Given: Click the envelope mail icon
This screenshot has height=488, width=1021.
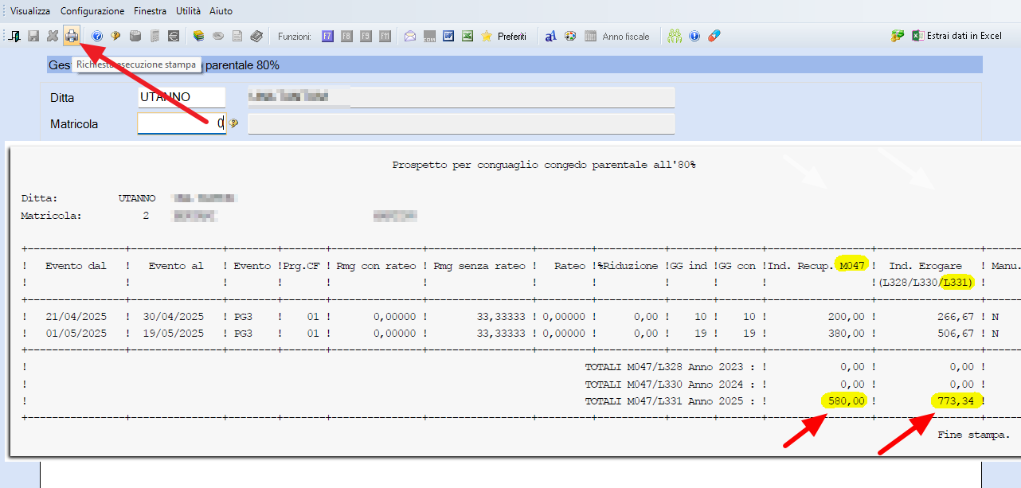Looking at the screenshot, I should [x=410, y=36].
